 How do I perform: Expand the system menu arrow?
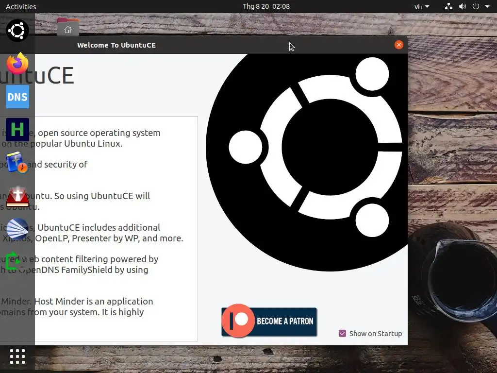coord(487,6)
